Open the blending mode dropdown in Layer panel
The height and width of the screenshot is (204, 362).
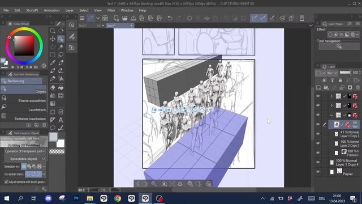(333, 73)
